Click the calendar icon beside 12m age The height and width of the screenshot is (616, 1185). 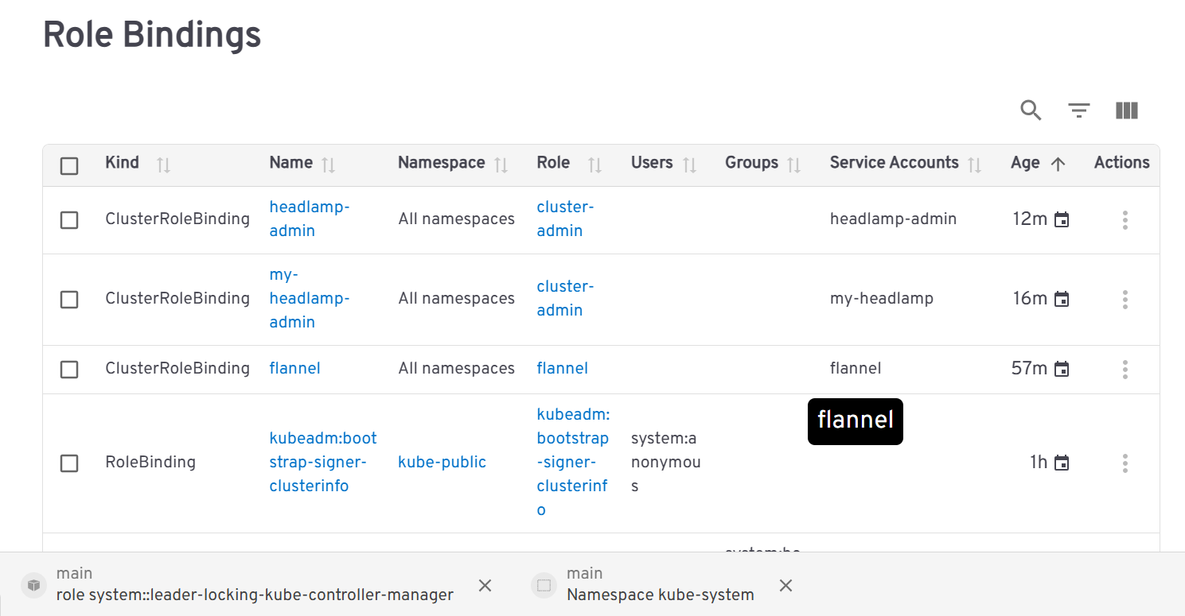click(x=1062, y=220)
